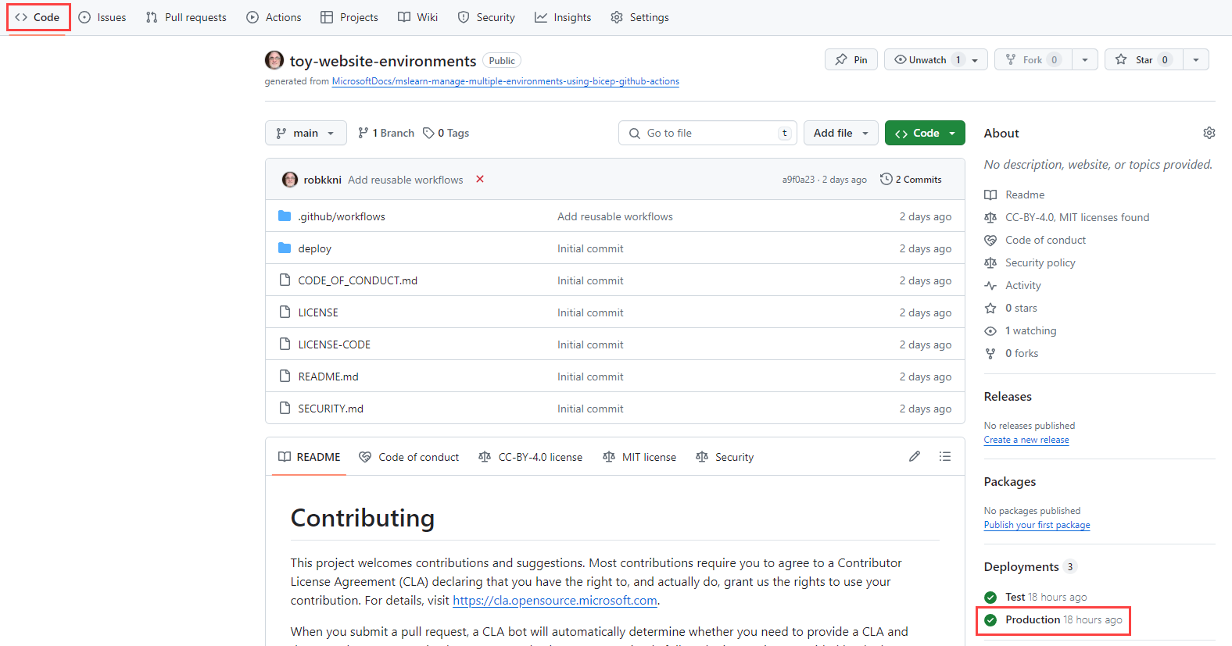Open the green Code clone dropdown

point(925,133)
